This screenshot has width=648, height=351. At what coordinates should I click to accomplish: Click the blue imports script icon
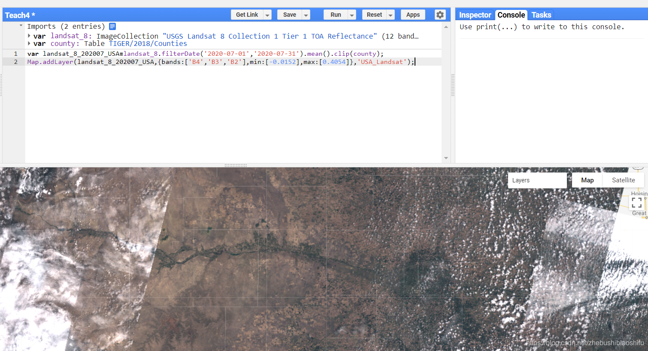point(112,26)
